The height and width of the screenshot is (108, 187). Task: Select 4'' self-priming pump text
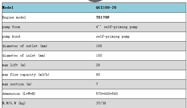117,27
